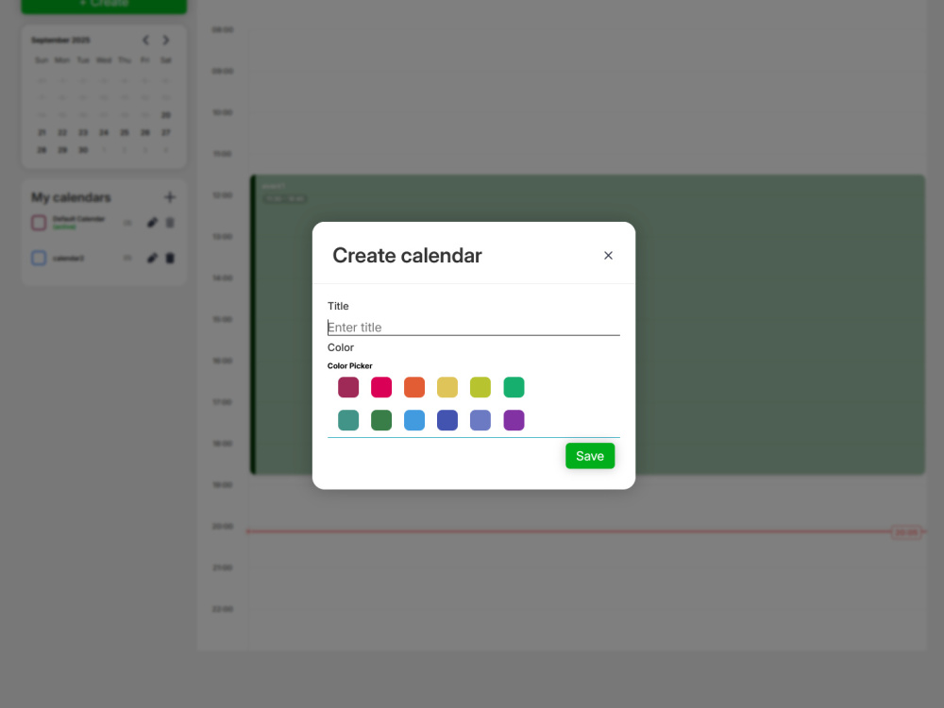This screenshot has height=708, width=944.
Task: Pick the dark forest green swatch
Action: 381,420
